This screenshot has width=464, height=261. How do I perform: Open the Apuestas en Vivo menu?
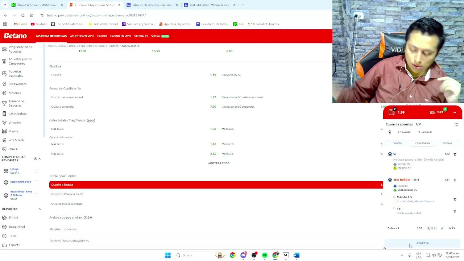tap(82, 36)
